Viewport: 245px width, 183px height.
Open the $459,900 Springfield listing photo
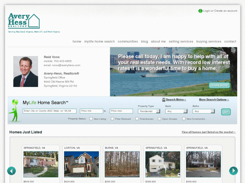(203, 164)
